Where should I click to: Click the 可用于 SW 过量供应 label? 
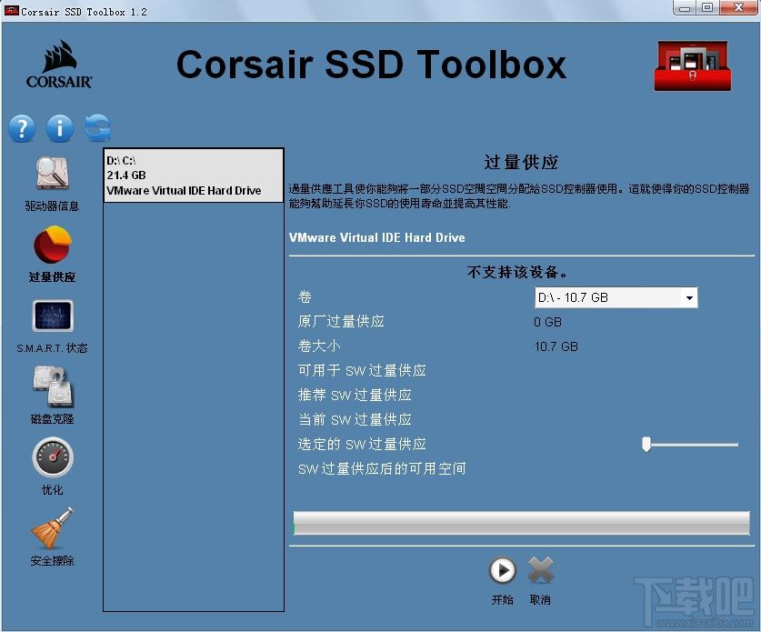(362, 371)
